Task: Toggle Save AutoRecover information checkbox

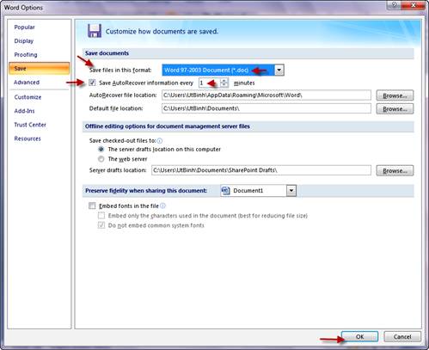Action: 92,83
